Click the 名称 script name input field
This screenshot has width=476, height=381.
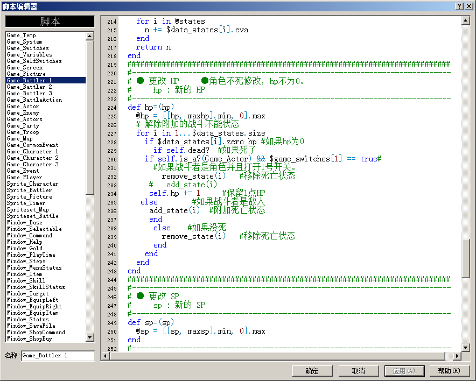(58, 356)
